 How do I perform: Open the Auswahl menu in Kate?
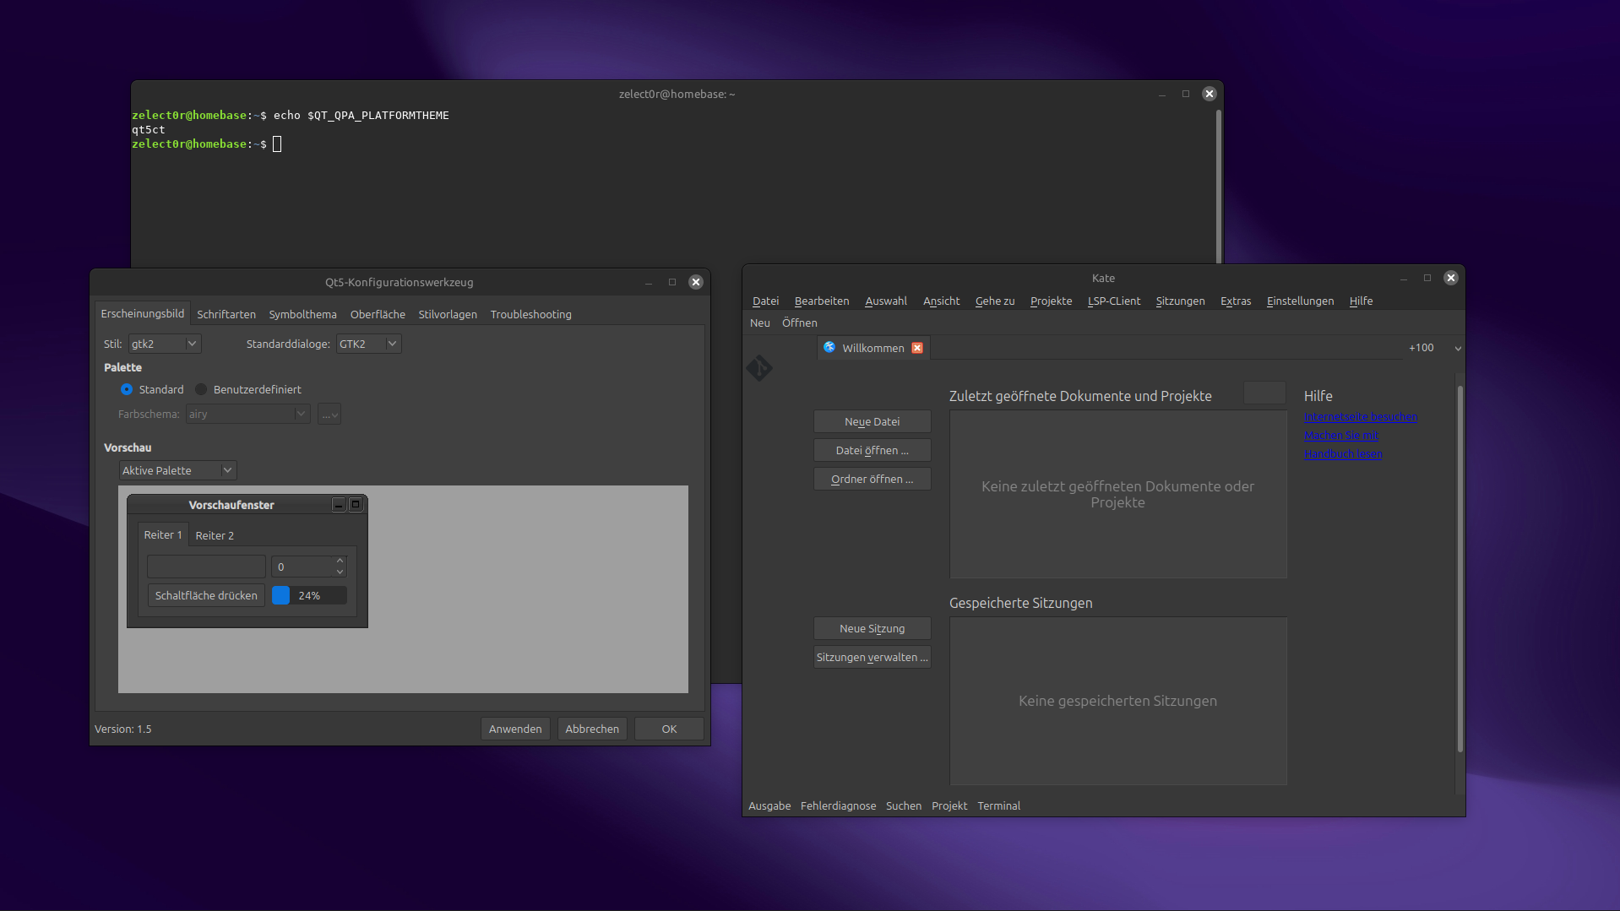886,301
